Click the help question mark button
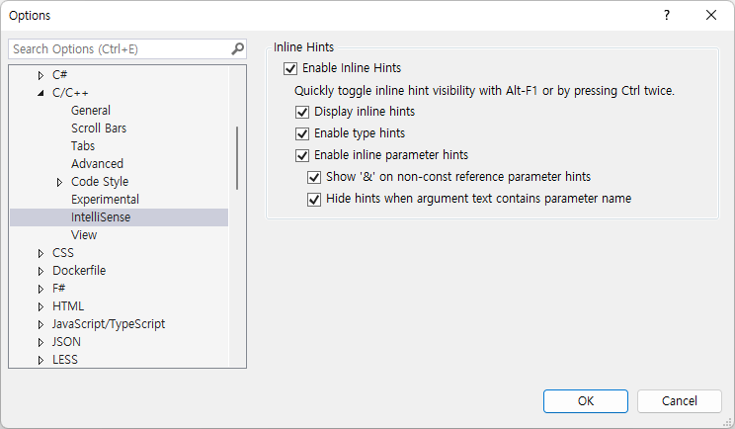The width and height of the screenshot is (735, 429). point(666,15)
